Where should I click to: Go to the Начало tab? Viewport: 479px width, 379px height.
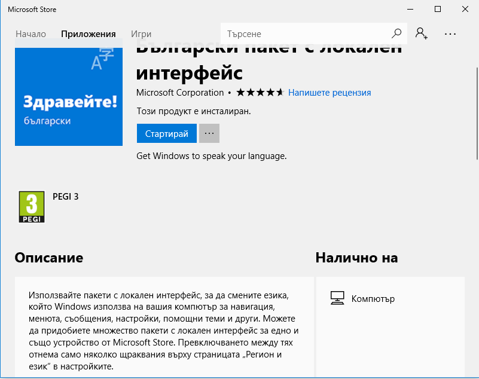[31, 34]
